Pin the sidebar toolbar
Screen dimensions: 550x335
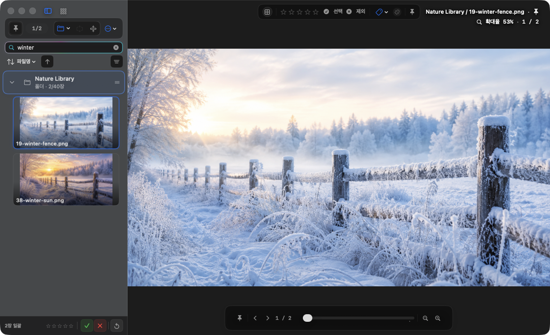pos(16,28)
